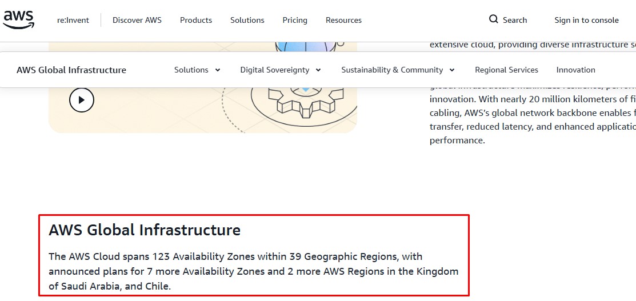Image resolution: width=636 pixels, height=301 pixels.
Task: Expand the Solutions subnav dropdown chevron
Action: pyautogui.click(x=217, y=70)
